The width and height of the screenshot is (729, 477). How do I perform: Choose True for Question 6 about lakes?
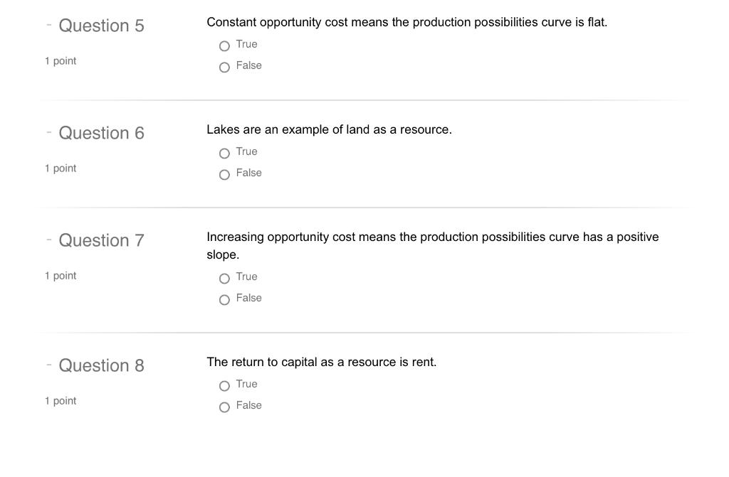click(224, 154)
